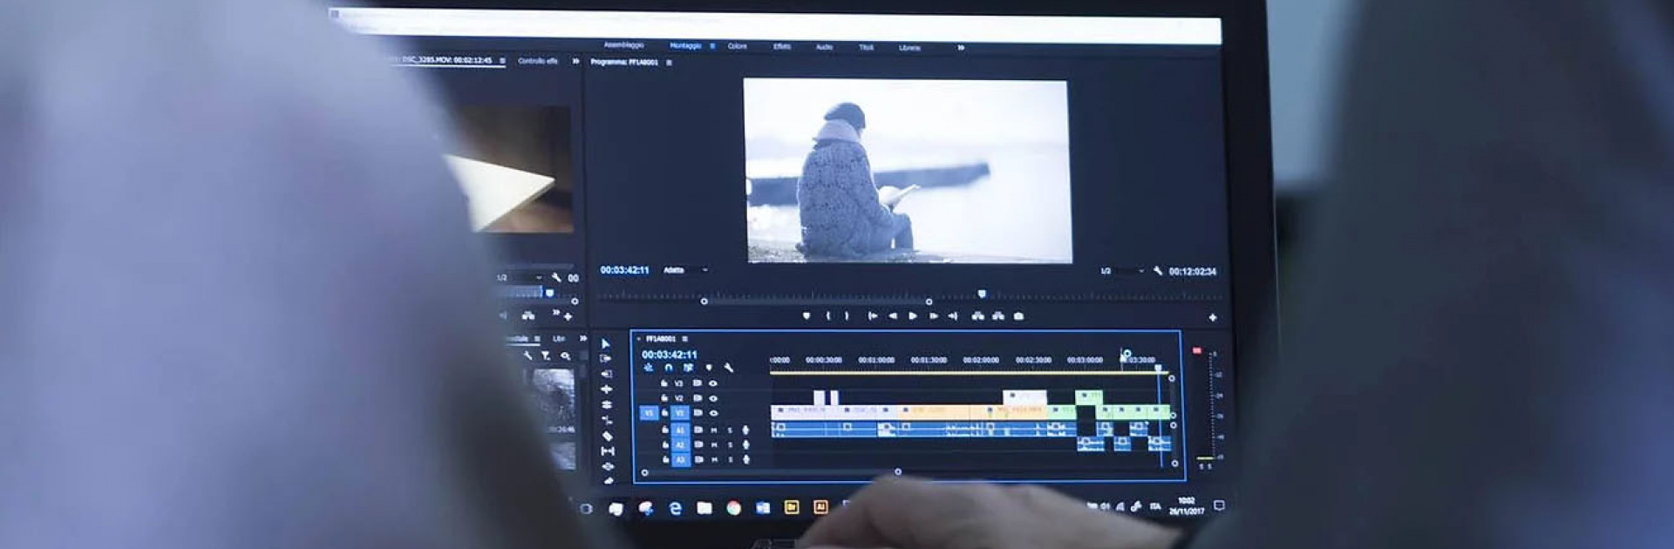The image size is (1674, 549).
Task: Expand Project panel tabs overflow chevrons
Action: coord(582,338)
